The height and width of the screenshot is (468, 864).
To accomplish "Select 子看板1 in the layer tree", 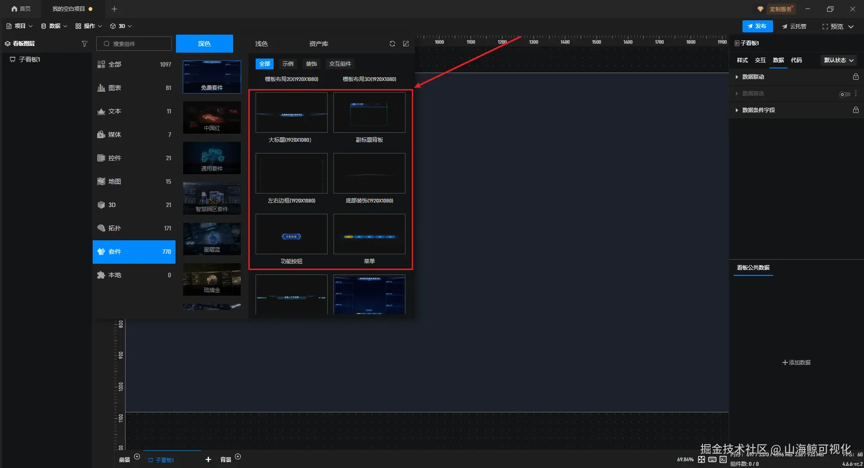I will [29, 59].
